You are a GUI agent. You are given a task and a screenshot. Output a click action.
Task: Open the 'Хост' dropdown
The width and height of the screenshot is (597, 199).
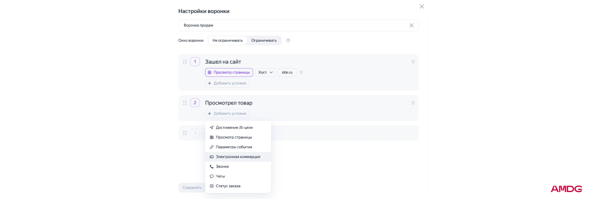click(x=265, y=72)
